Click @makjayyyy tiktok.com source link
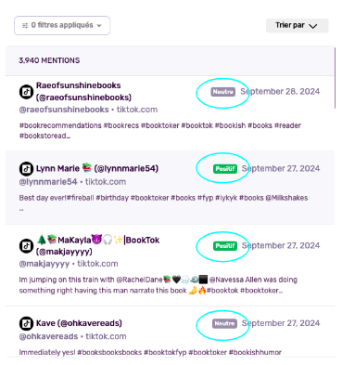342x365 pixels. 69,264
